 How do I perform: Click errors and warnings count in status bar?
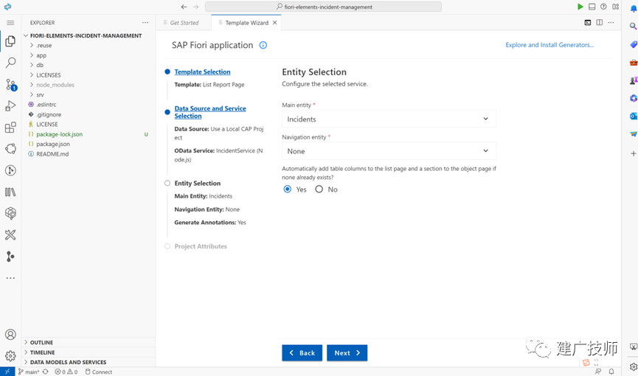(66, 372)
